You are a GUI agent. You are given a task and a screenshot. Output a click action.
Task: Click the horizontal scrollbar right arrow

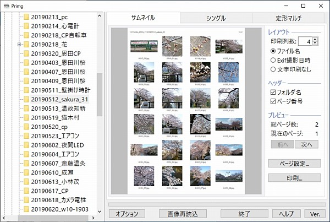94,218
